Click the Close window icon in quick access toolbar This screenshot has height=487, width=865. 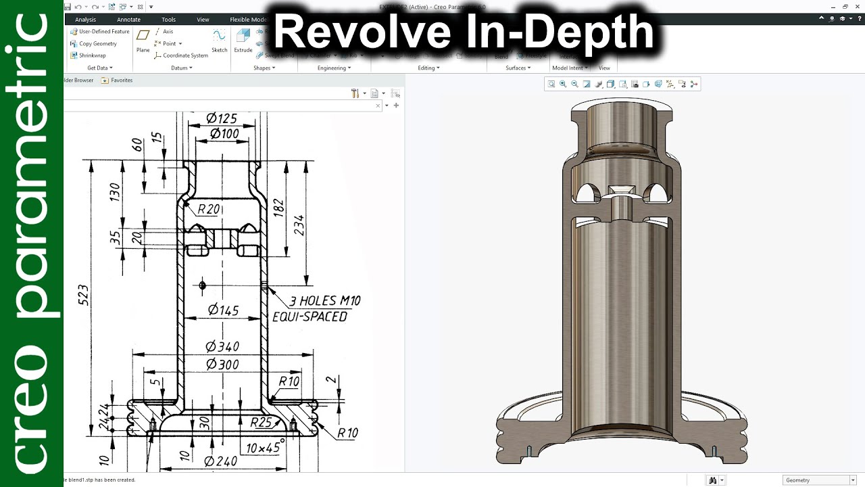(x=140, y=7)
